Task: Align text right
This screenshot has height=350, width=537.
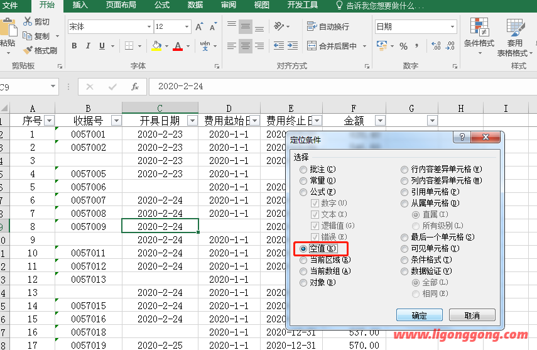Action: 259,46
